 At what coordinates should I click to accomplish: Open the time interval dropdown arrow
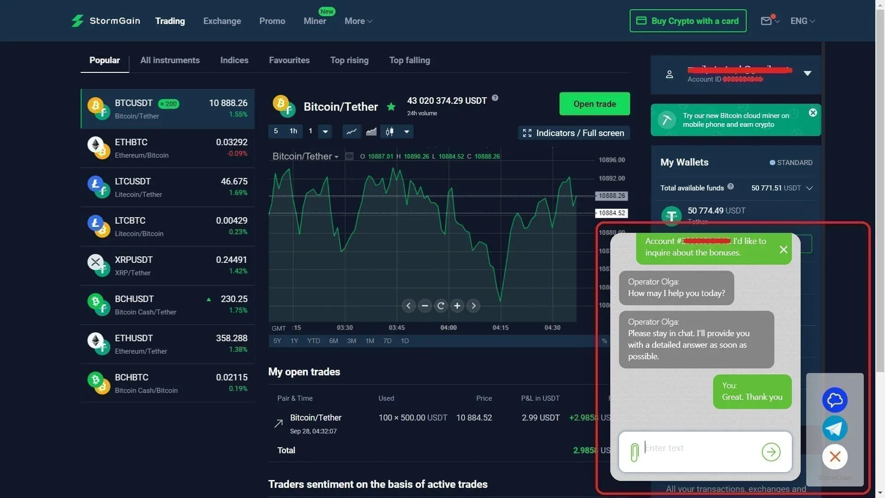tap(325, 131)
